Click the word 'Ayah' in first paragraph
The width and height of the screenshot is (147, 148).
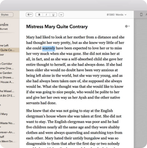[83, 97]
